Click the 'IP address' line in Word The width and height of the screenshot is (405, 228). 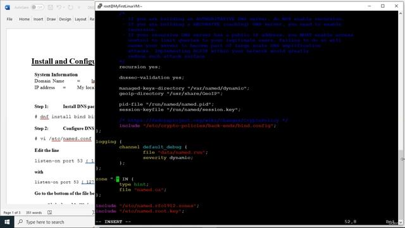pyautogui.click(x=45, y=87)
